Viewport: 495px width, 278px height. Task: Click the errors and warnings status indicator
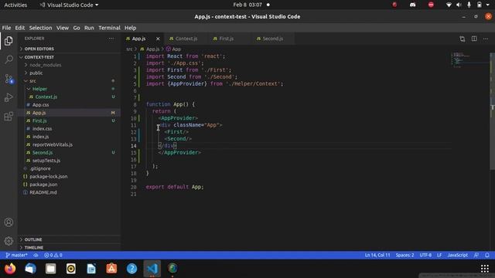tap(53, 255)
